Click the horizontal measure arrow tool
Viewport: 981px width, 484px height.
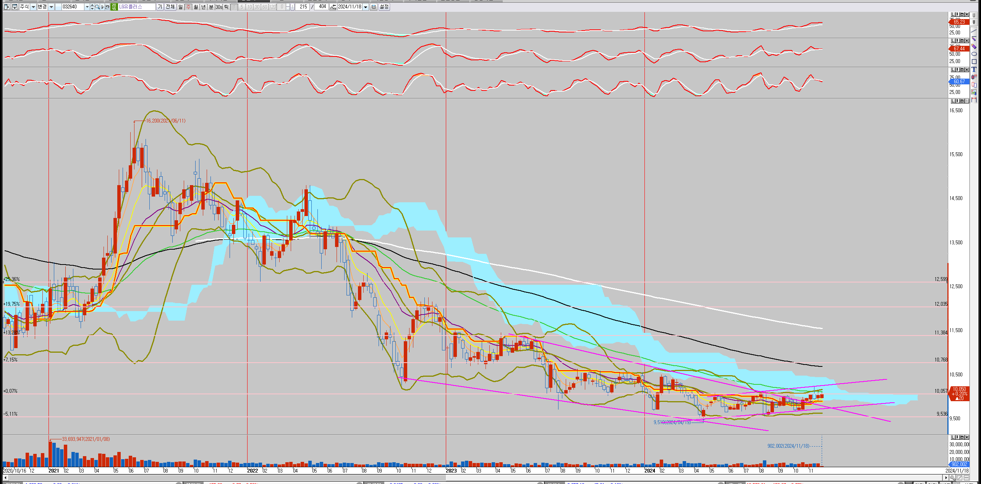pos(974,100)
